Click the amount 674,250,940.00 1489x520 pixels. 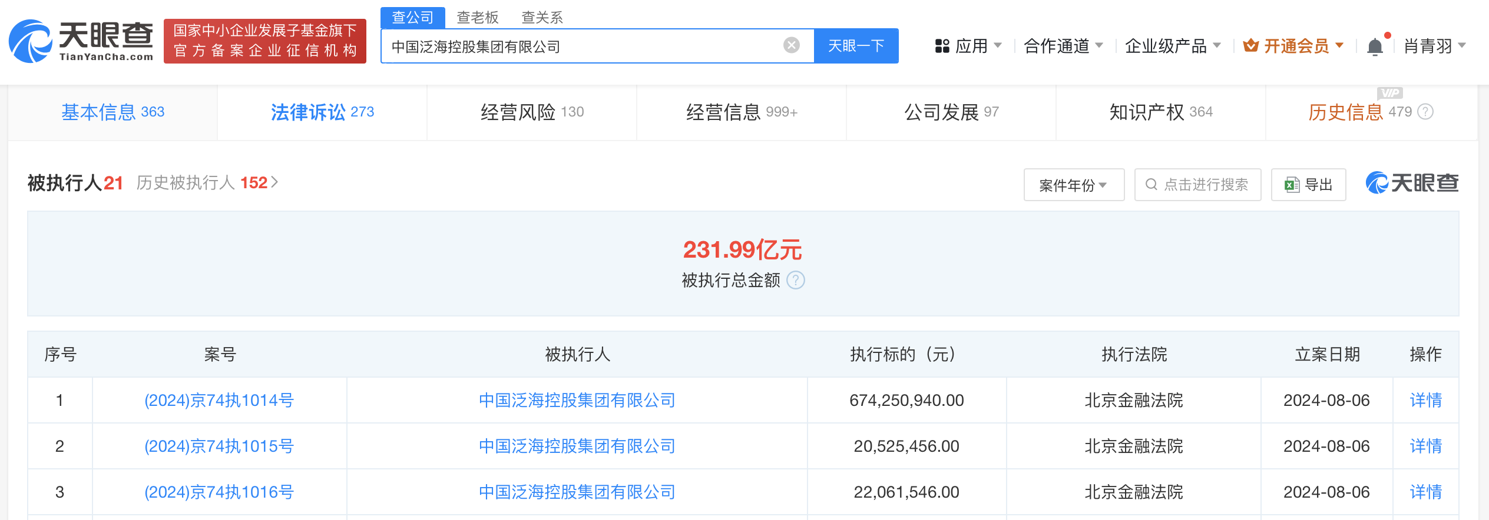pos(906,400)
